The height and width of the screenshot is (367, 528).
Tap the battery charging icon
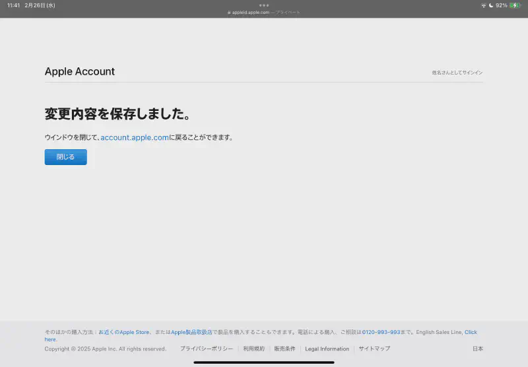coord(515,5)
